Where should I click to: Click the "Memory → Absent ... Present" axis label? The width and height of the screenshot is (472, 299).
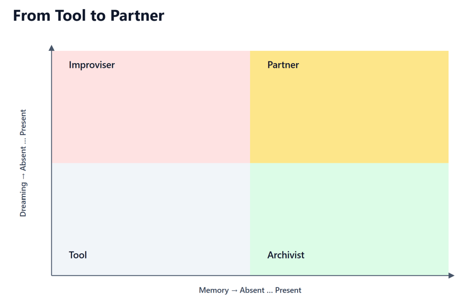pyautogui.click(x=250, y=290)
